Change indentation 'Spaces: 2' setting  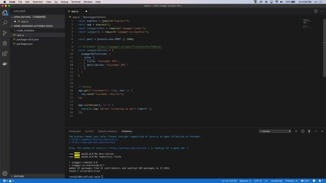click(x=246, y=181)
